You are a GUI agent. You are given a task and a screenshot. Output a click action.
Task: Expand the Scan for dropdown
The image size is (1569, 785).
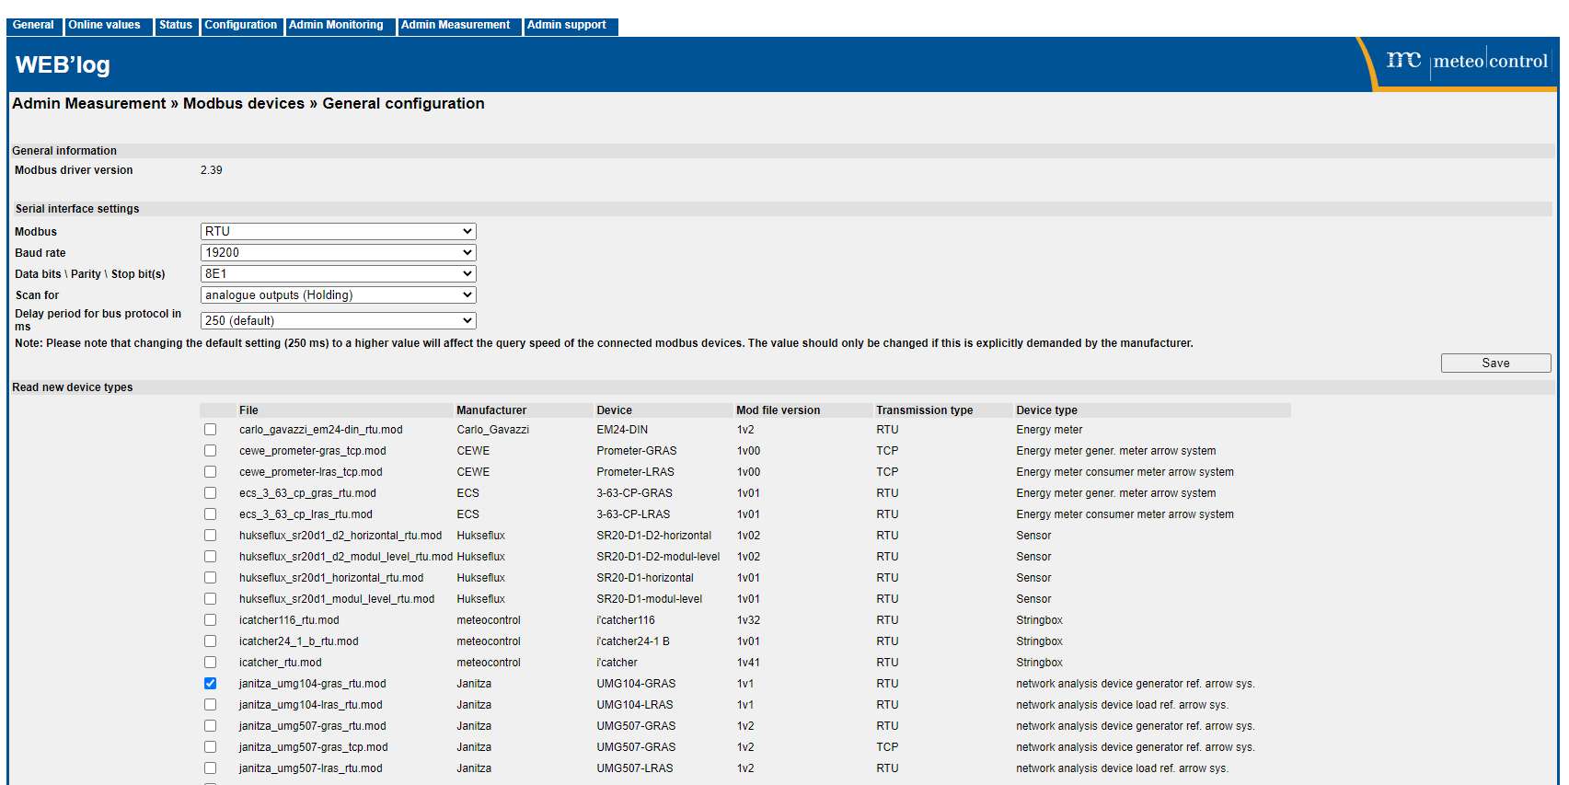click(x=338, y=295)
